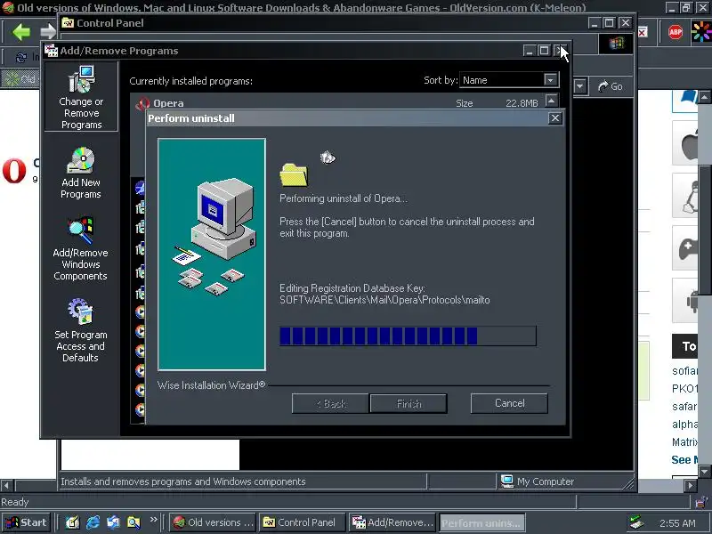
Task: Select Change or Remove Programs sidebar icon
Action: [x=81, y=97]
